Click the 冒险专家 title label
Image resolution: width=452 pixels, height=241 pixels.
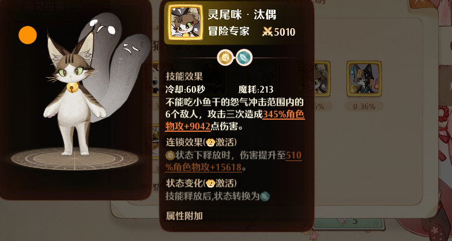pyautogui.click(x=228, y=31)
